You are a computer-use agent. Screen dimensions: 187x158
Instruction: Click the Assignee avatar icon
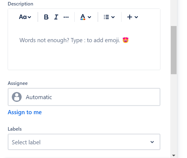[x=17, y=97]
